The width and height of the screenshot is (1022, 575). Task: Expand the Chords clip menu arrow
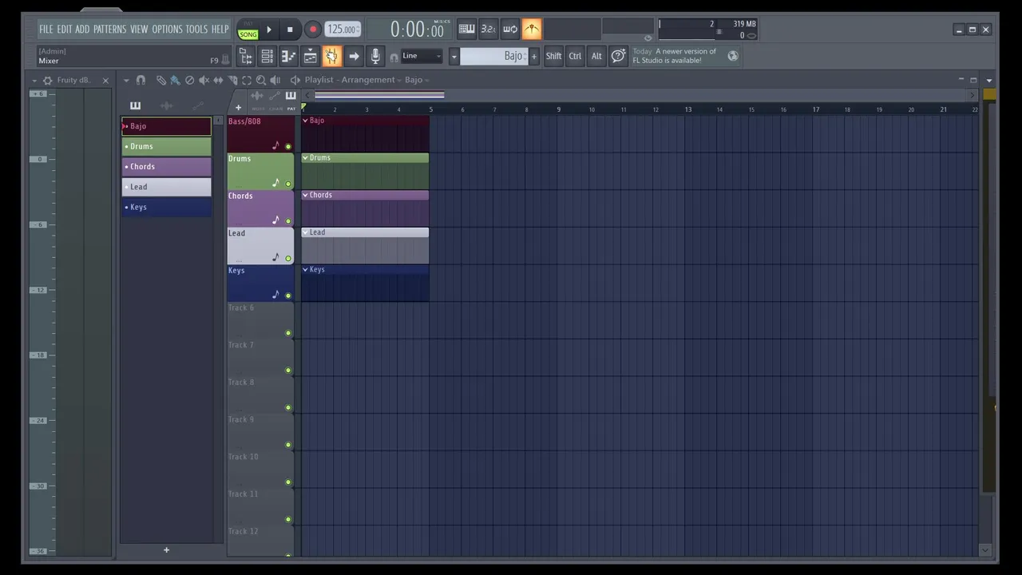click(x=305, y=195)
